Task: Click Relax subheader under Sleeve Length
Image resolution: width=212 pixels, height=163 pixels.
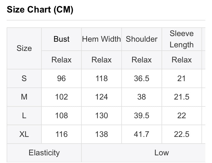Action: (182, 60)
